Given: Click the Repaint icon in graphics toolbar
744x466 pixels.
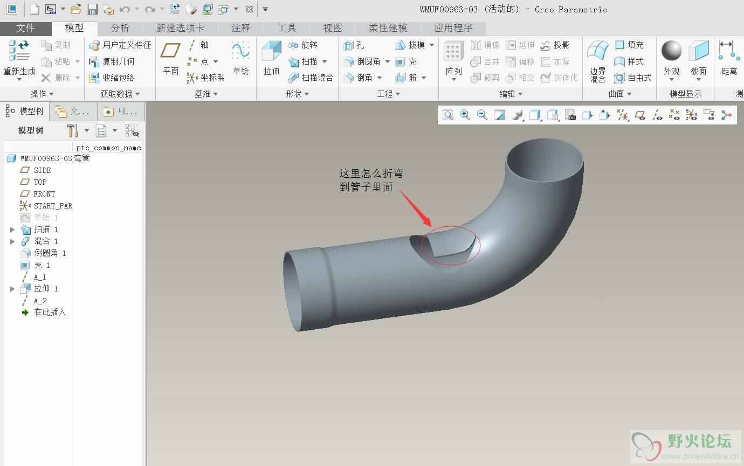Looking at the screenshot, I should click(500, 115).
